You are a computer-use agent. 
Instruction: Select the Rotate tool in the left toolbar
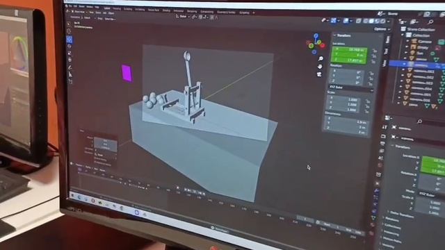tap(70, 47)
